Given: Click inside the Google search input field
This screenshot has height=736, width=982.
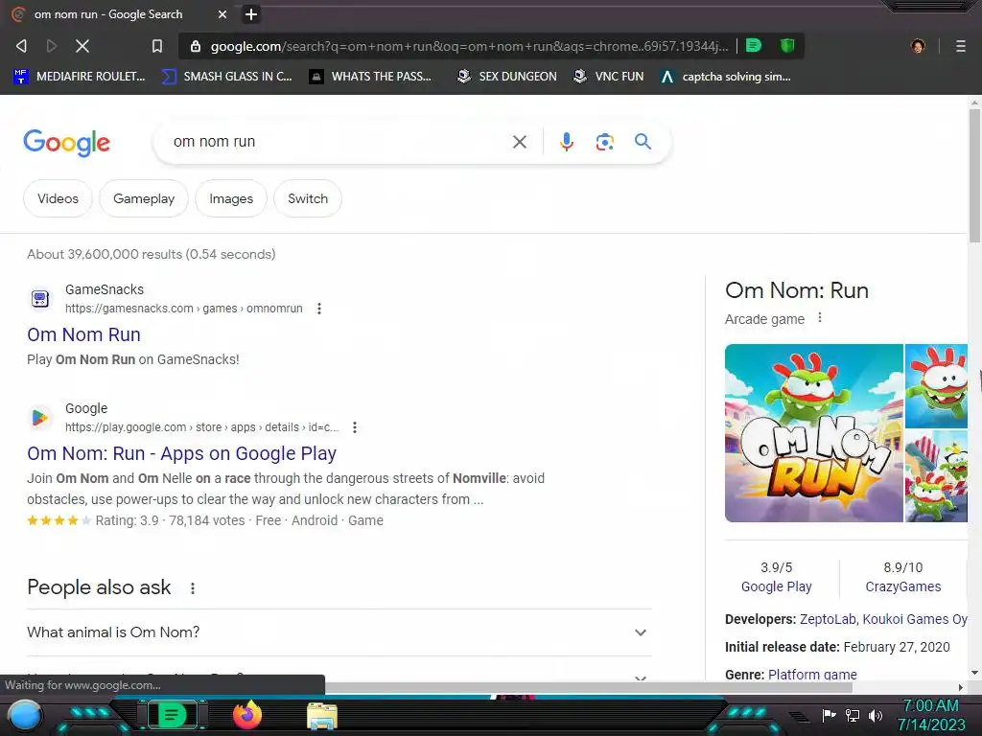Looking at the screenshot, I should 339,142.
